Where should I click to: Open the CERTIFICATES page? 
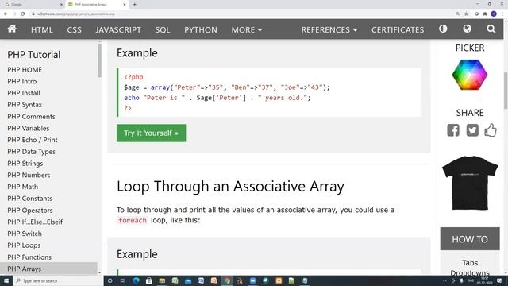pos(398,30)
